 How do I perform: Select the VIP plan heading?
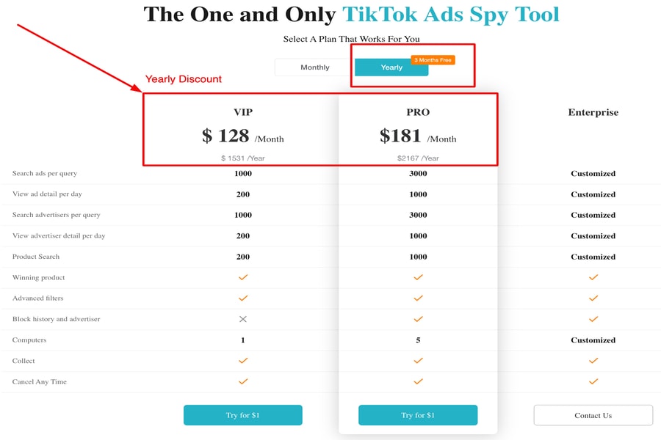[243, 113]
